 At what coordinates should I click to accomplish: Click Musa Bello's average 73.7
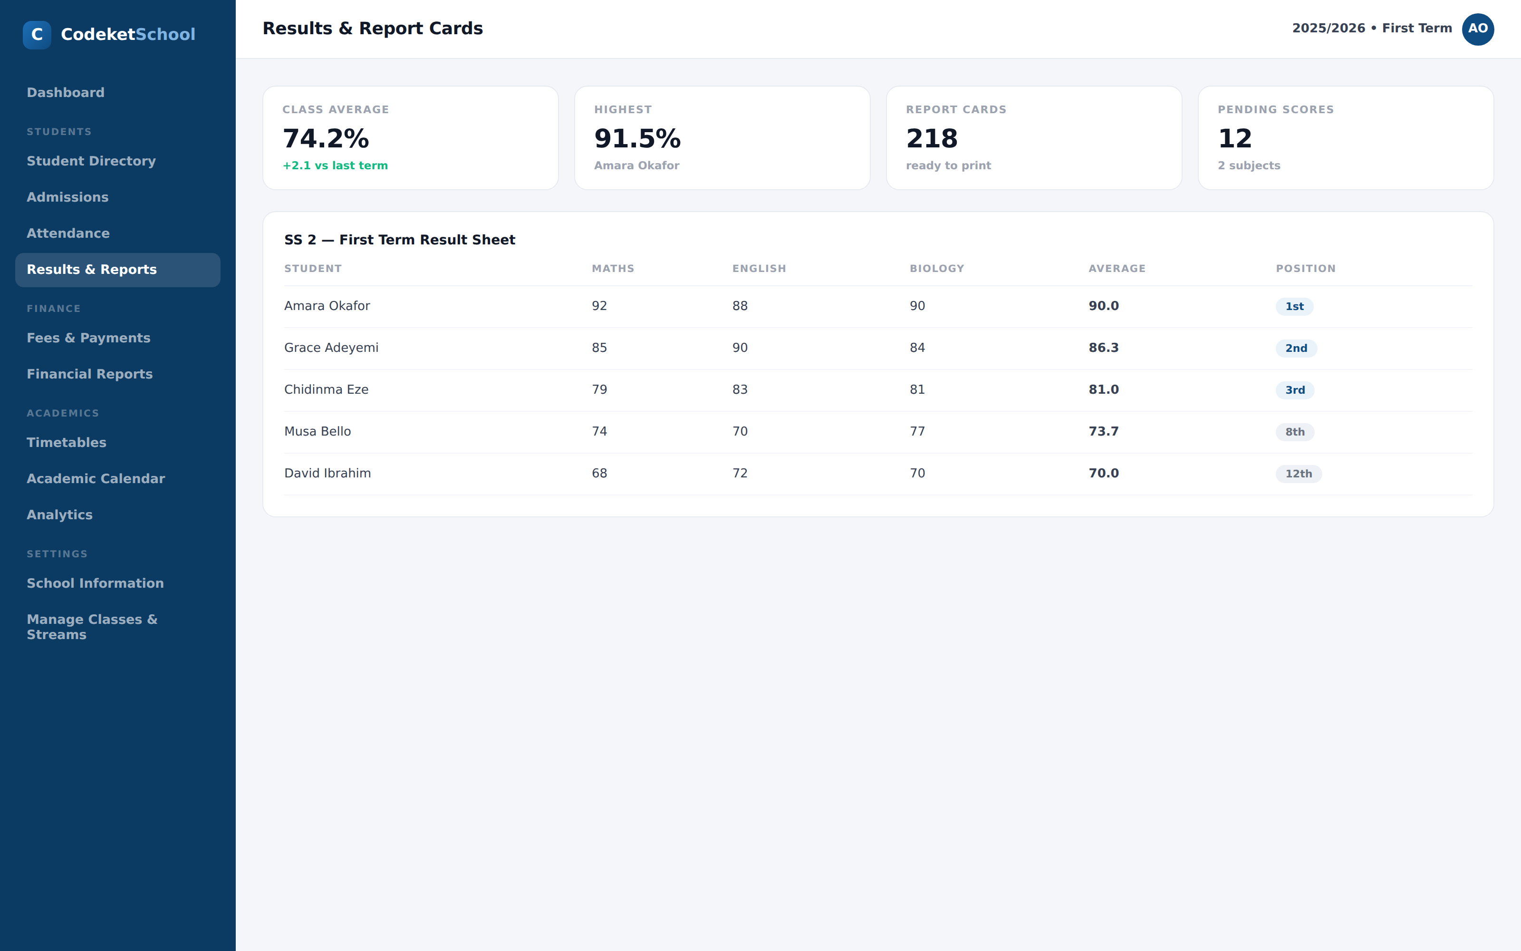(1104, 431)
